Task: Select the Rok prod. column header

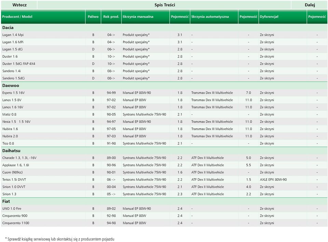Action: [x=111, y=16]
